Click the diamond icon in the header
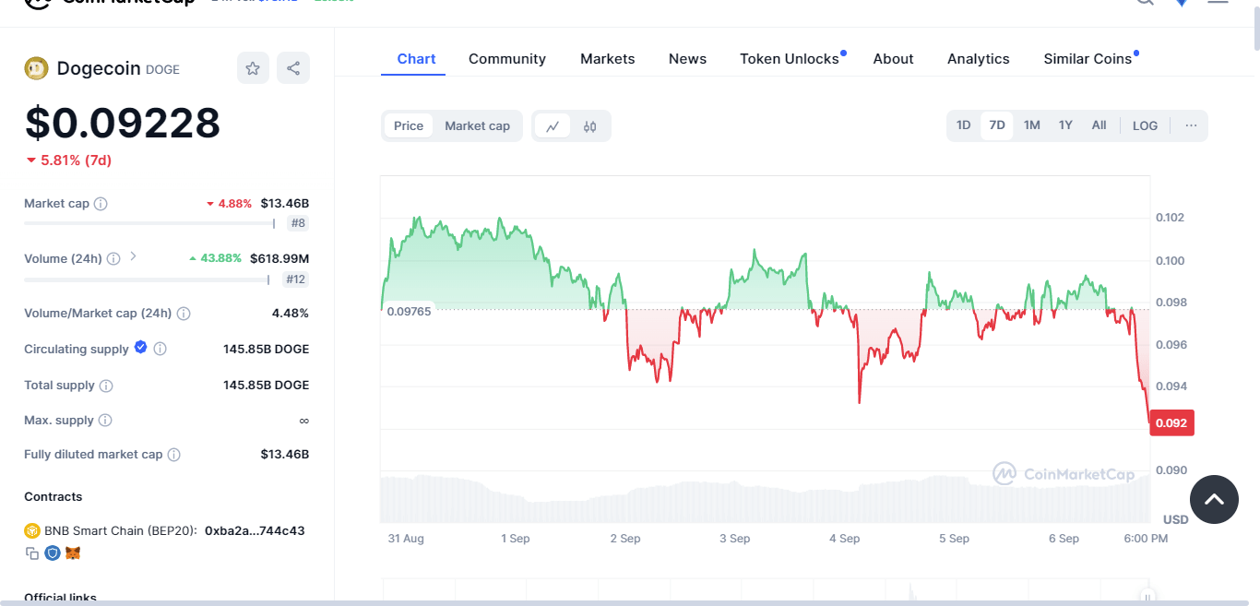 [x=1182, y=3]
